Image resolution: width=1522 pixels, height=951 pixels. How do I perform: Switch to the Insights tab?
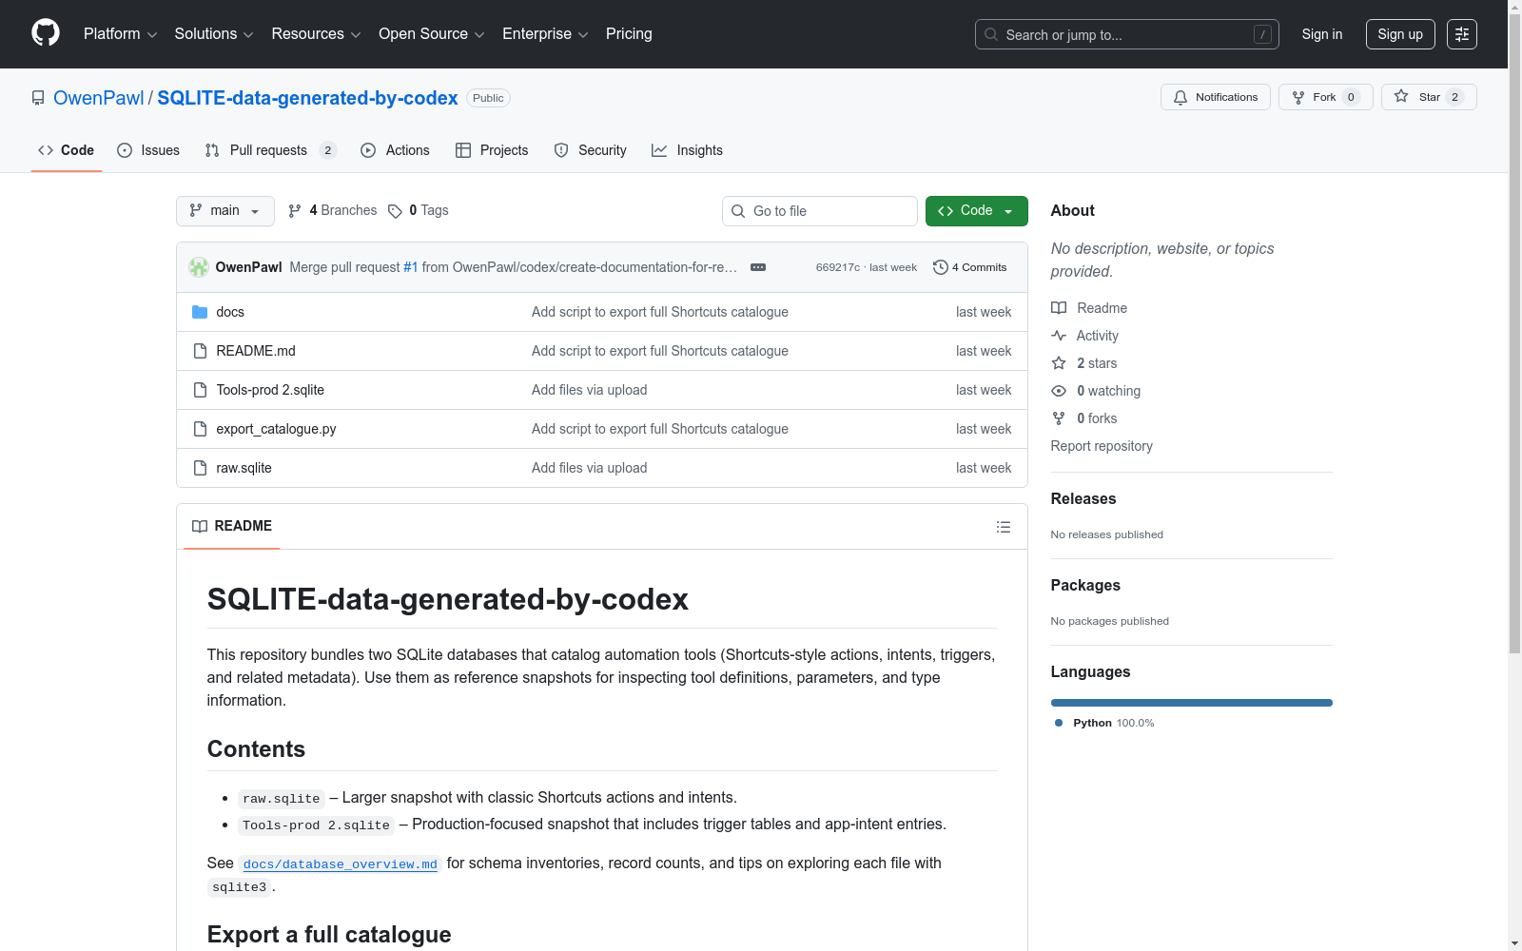tap(687, 150)
